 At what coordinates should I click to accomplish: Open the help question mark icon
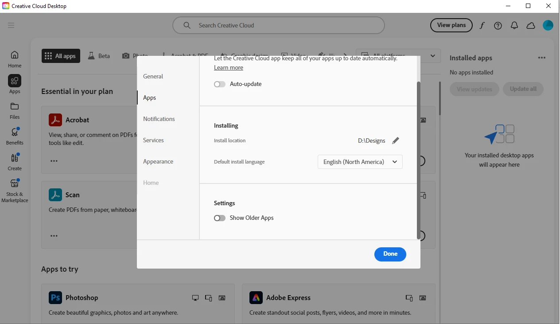click(x=498, y=25)
